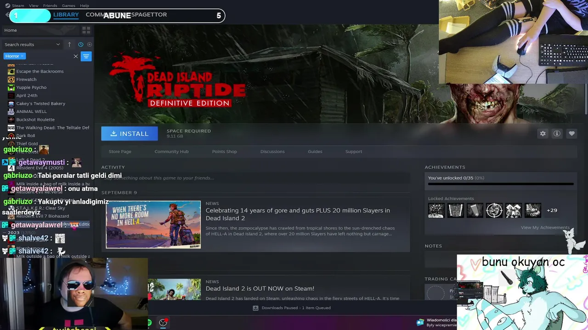Open the game settings gear icon
Screen dimensions: 588x330
543,133
